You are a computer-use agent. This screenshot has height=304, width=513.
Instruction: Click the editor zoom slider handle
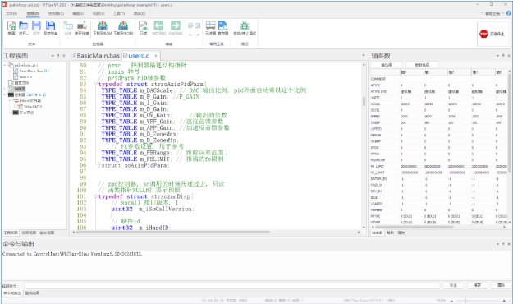tap(465, 301)
